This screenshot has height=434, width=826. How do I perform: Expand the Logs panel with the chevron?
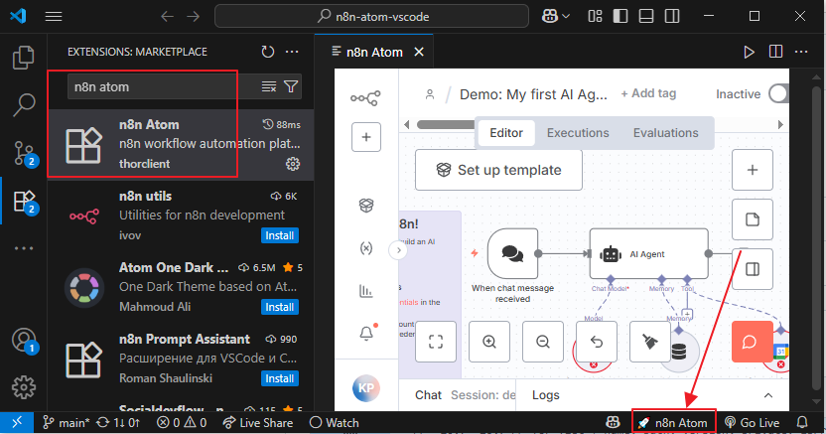(768, 395)
